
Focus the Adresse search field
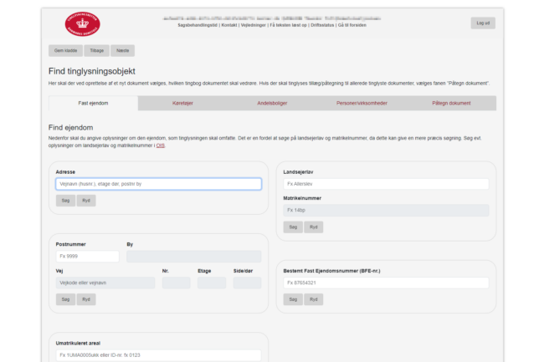[x=158, y=184]
